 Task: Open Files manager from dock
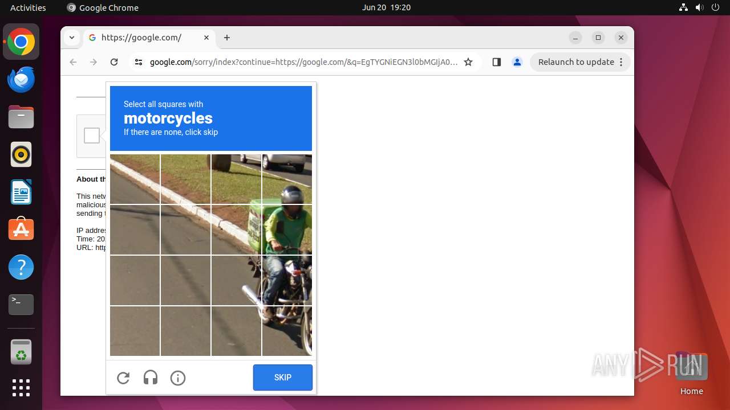pyautogui.click(x=21, y=117)
